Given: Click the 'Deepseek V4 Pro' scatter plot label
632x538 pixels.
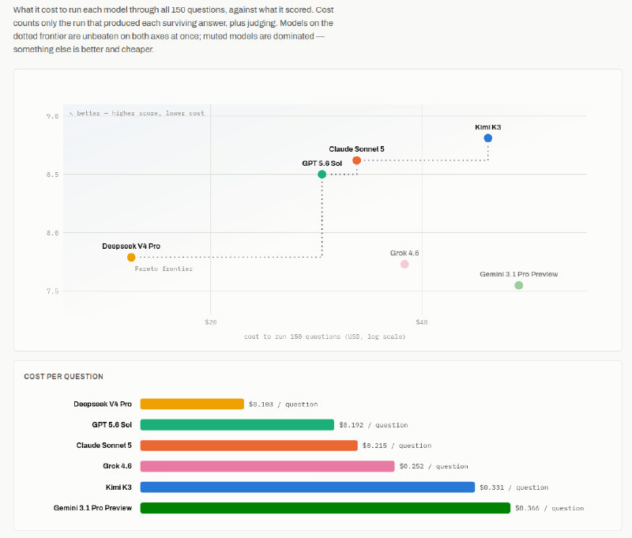Looking at the screenshot, I should coord(131,246).
